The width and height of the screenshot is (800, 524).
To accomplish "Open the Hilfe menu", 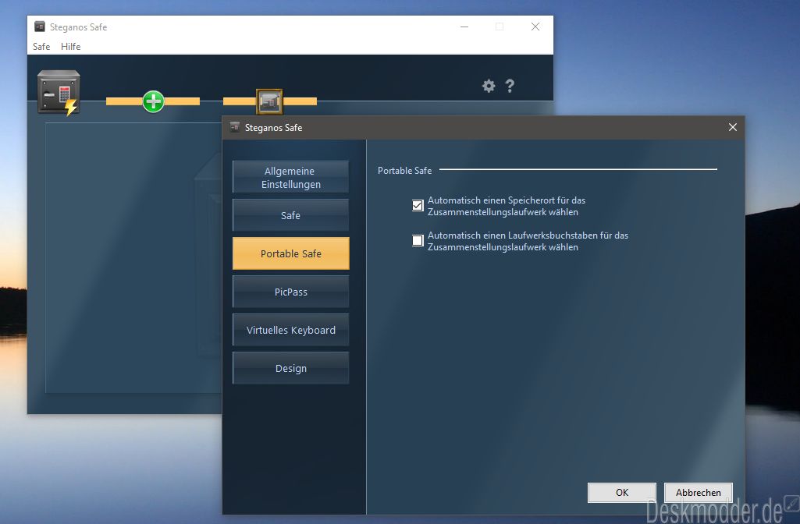I will (x=70, y=46).
